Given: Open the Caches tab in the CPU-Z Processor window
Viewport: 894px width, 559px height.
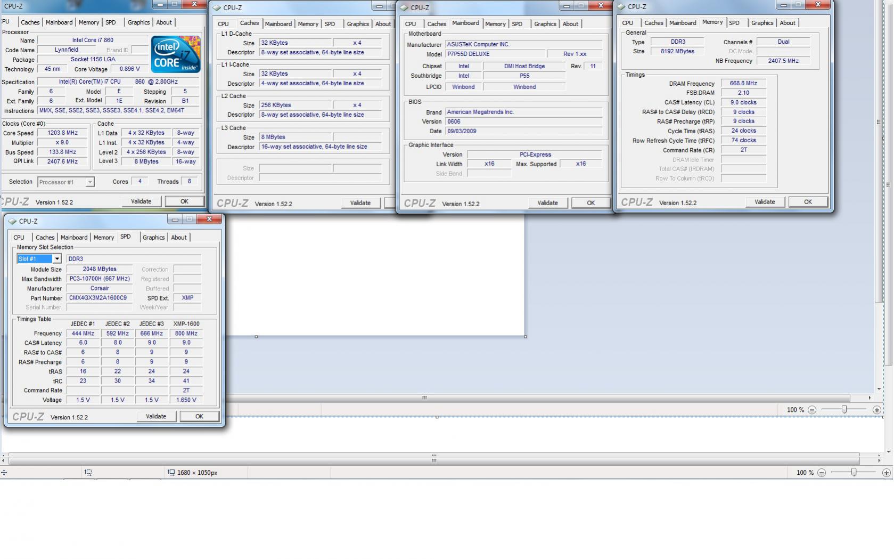Looking at the screenshot, I should tap(30, 22).
